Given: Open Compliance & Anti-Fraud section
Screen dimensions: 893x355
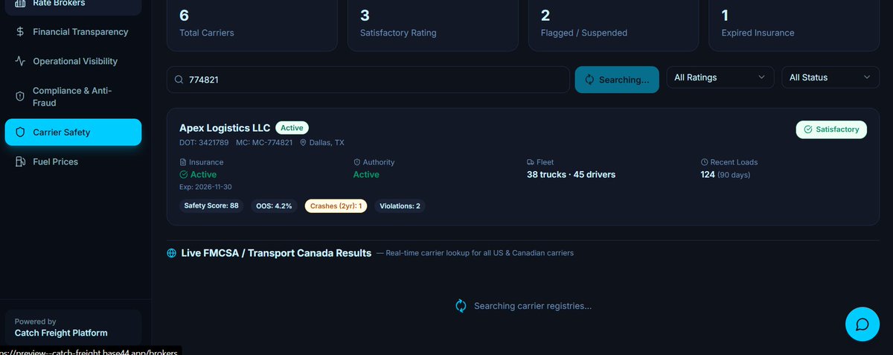Looking at the screenshot, I should pos(73,97).
